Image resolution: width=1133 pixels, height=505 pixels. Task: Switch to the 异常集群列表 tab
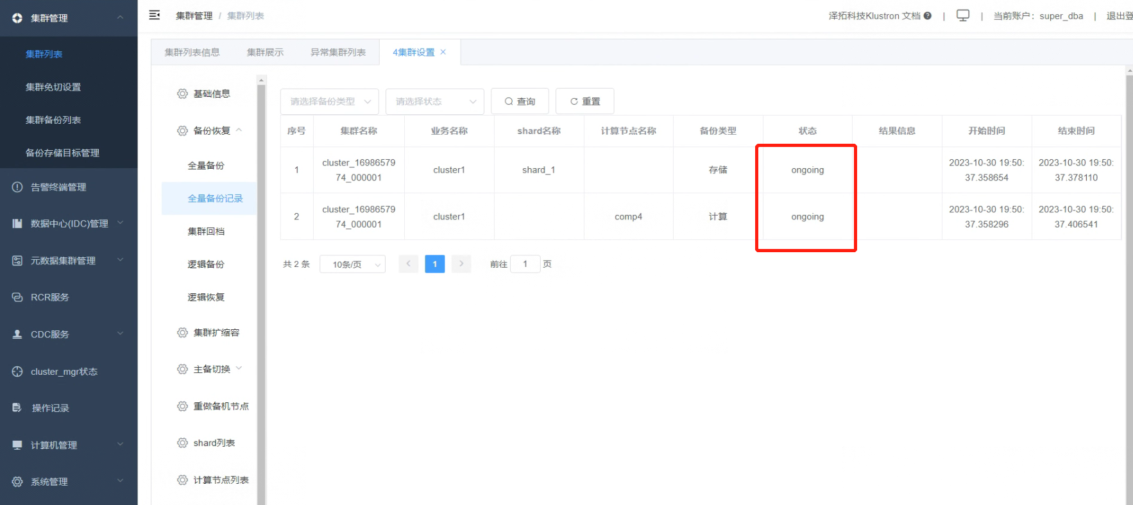pyautogui.click(x=338, y=53)
